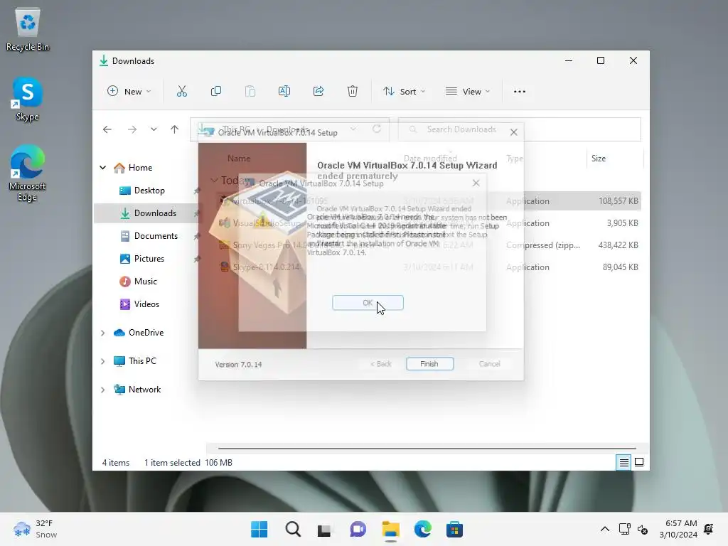Open File Explorer on taskbar
Image resolution: width=728 pixels, height=546 pixels.
click(391, 529)
